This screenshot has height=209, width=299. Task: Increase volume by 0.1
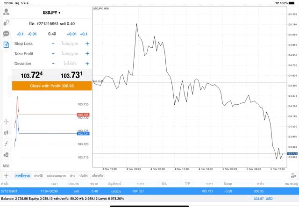coord(84,34)
